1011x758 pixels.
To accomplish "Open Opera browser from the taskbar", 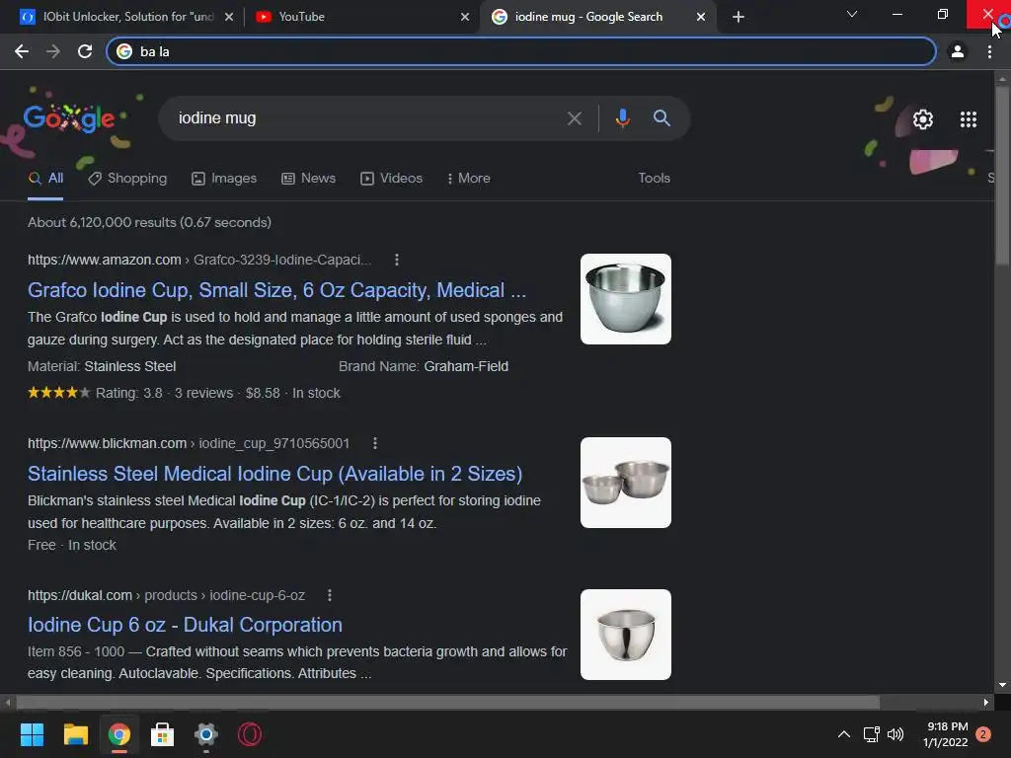I will pos(250,734).
